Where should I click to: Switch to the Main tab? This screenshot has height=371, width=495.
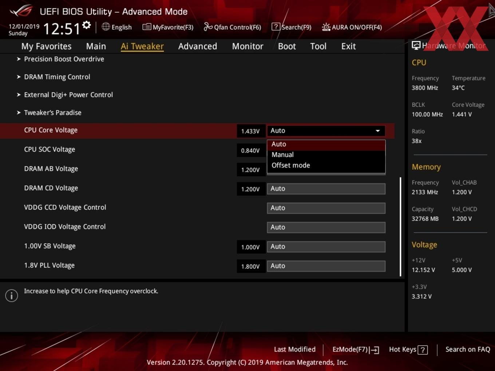[x=96, y=46]
